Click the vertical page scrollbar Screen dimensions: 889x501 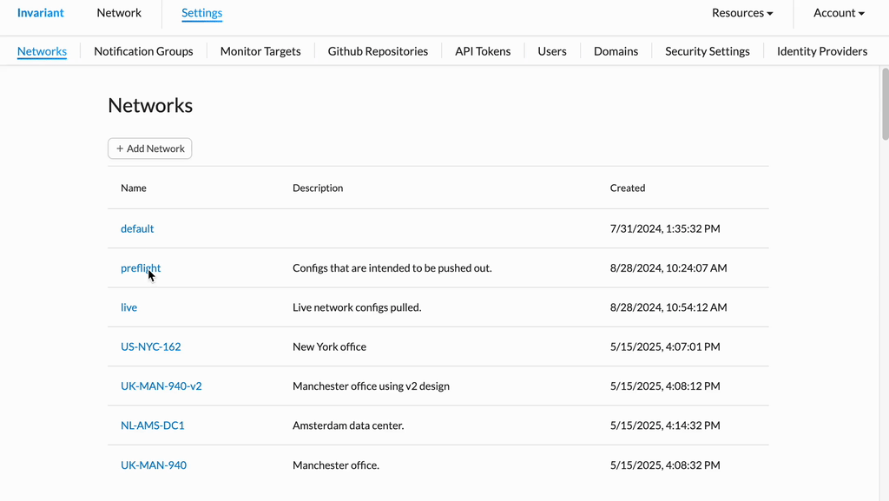coord(885,103)
